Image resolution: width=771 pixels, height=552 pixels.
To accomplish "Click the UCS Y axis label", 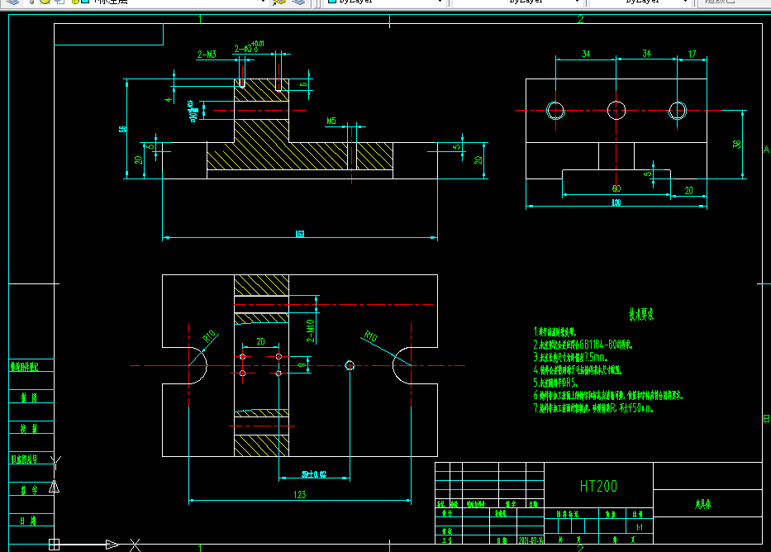I will 55,461.
